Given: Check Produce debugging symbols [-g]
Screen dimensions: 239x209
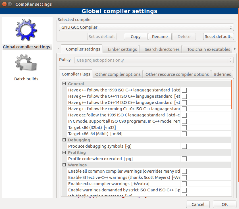Looking at the screenshot, I should coord(184,146).
